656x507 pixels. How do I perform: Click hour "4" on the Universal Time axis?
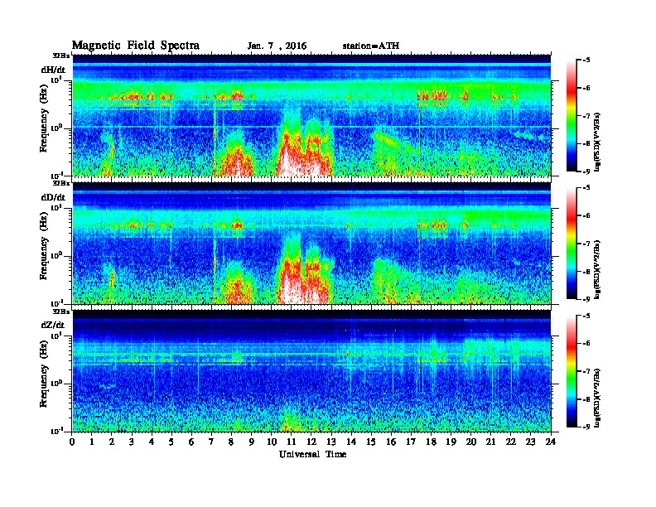152,442
